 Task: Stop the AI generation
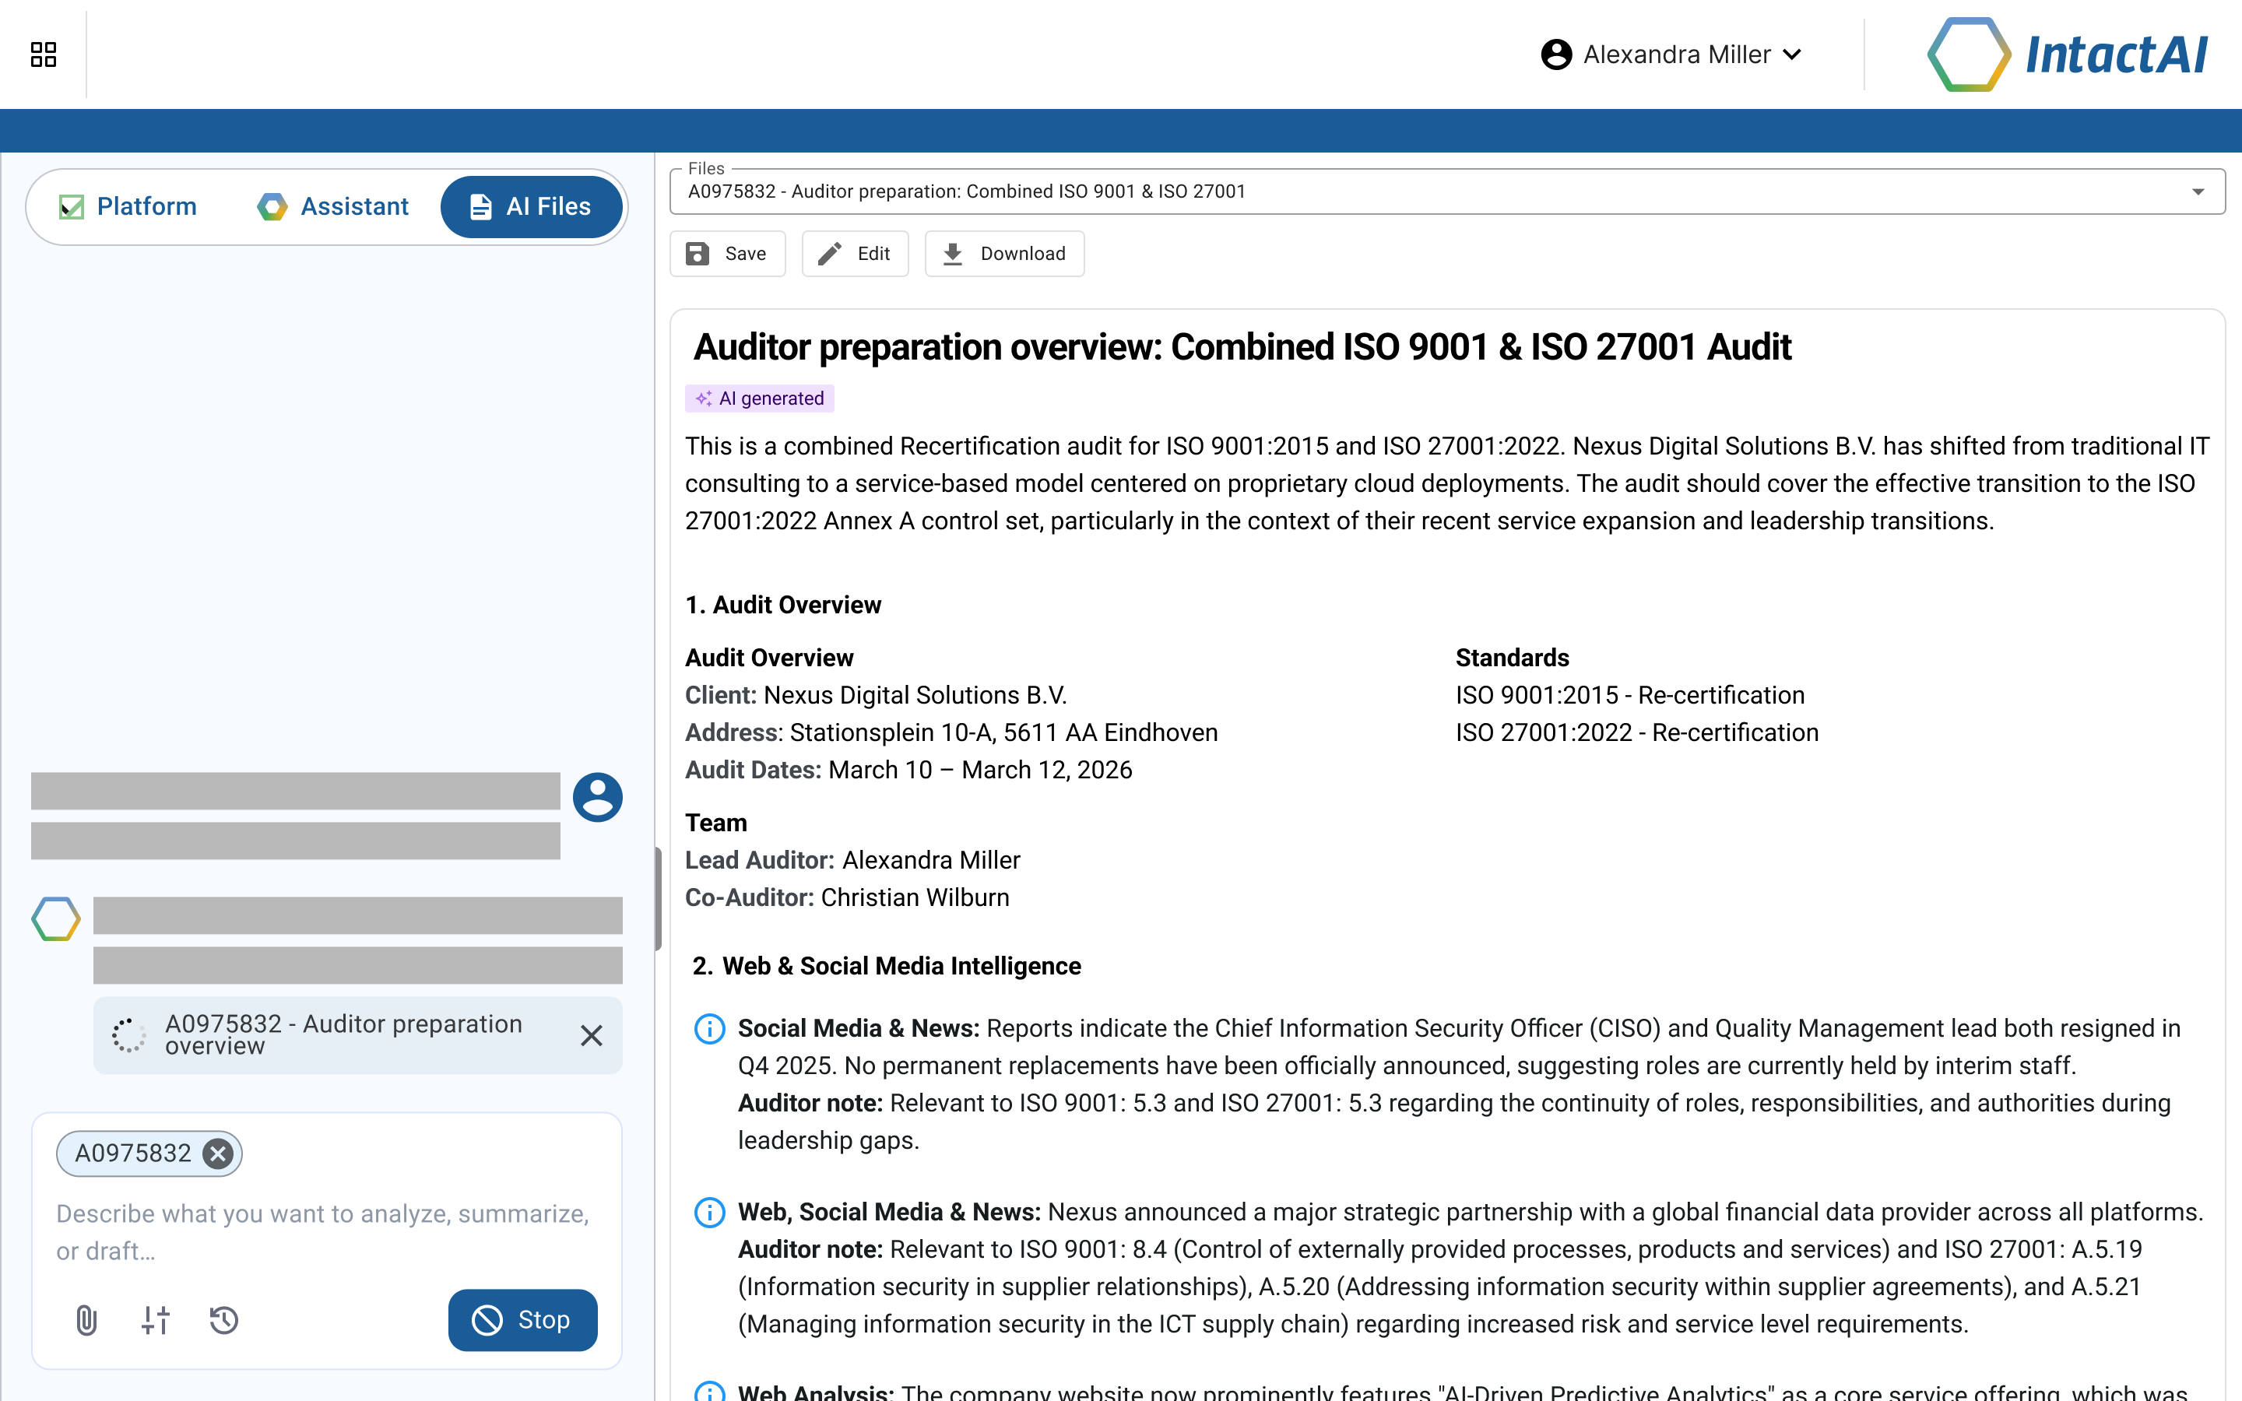[x=522, y=1319]
